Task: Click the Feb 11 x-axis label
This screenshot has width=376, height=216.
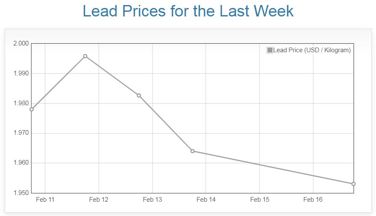Action: point(45,200)
